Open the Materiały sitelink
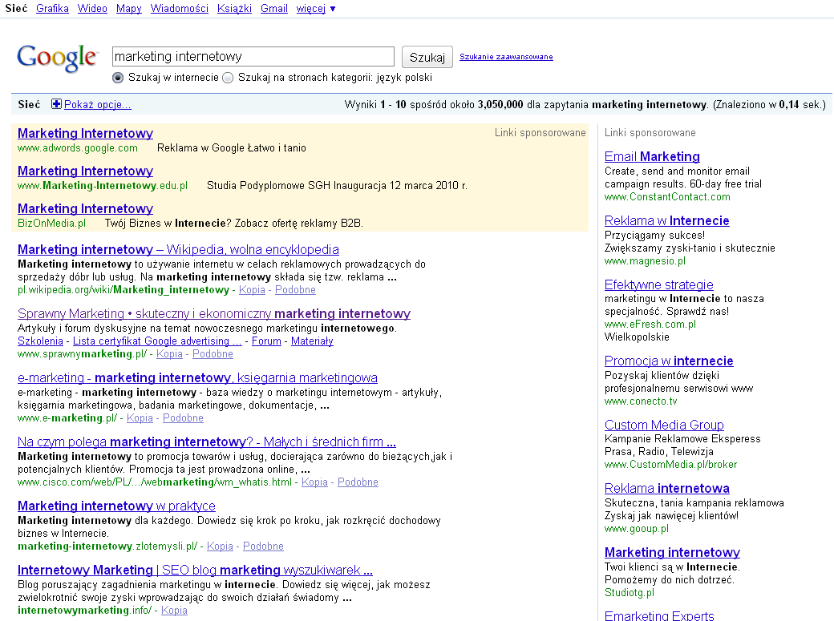 (312, 341)
